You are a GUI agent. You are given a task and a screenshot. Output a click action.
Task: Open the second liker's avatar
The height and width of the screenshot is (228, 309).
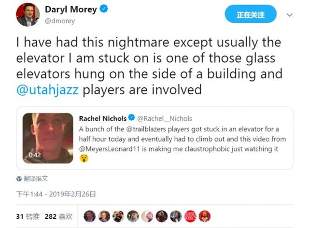(104, 216)
